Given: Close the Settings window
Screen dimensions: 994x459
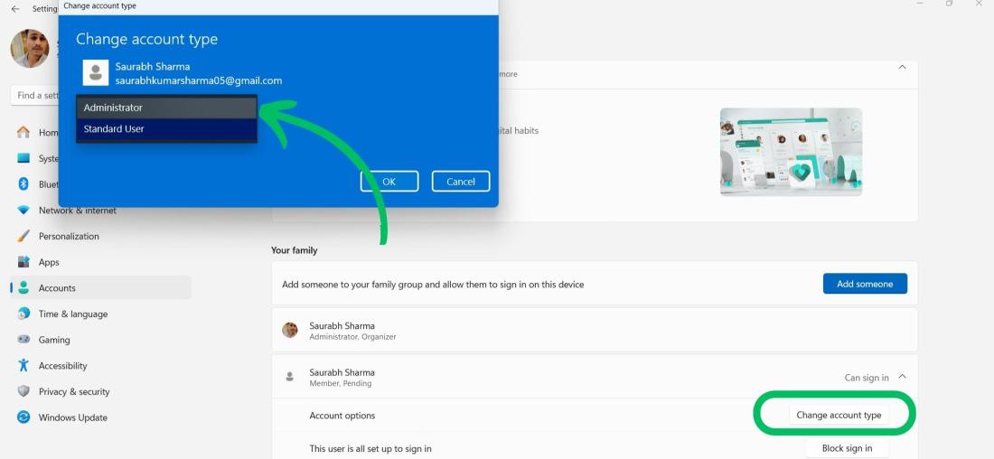Looking at the screenshot, I should (x=979, y=4).
